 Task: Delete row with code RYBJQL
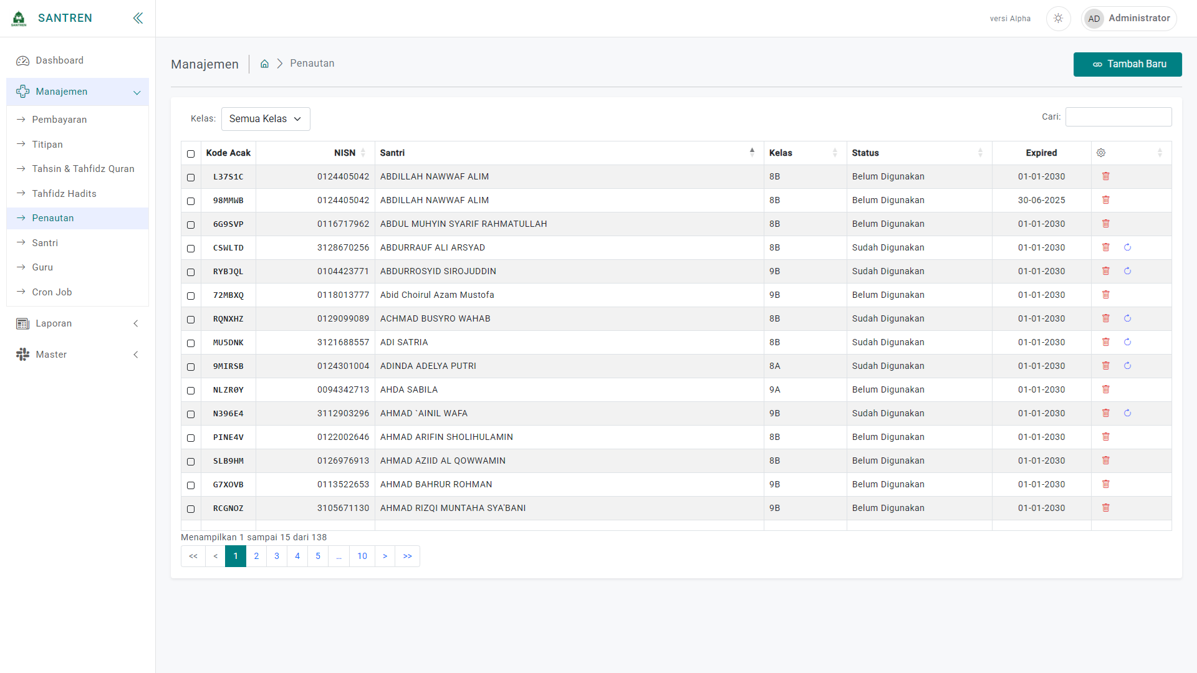(x=1105, y=271)
